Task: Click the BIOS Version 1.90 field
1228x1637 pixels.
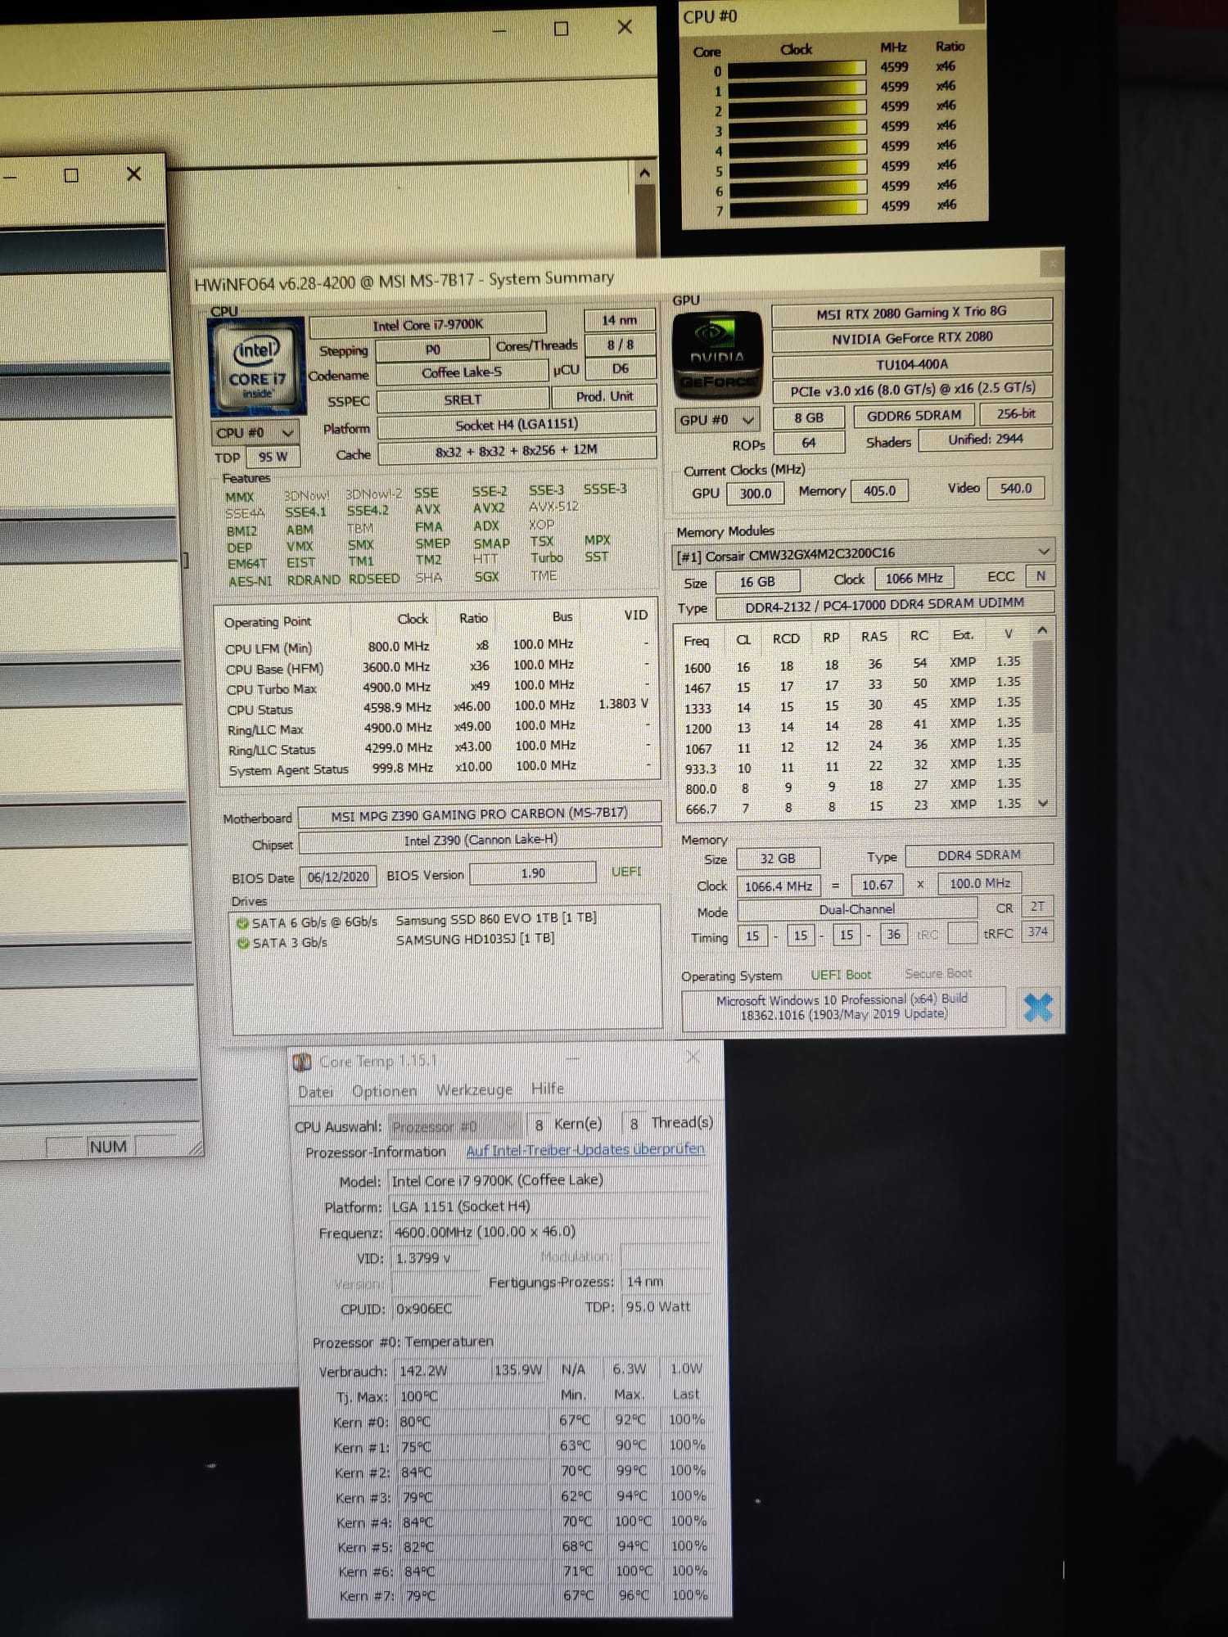Action: (x=533, y=873)
